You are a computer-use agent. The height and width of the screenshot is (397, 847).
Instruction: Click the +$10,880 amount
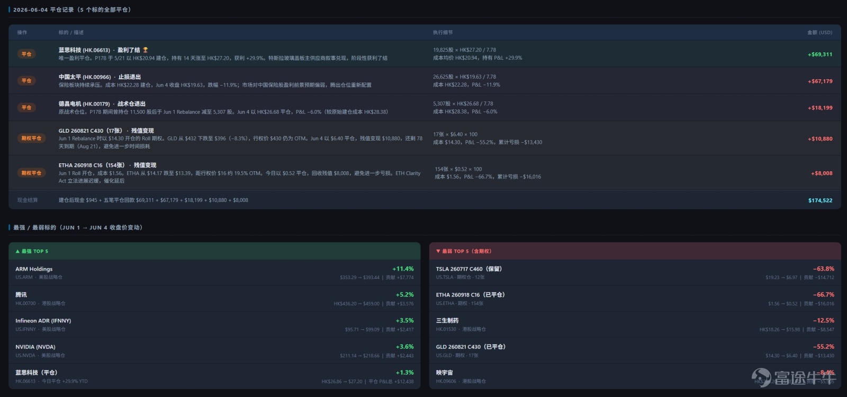click(x=820, y=139)
